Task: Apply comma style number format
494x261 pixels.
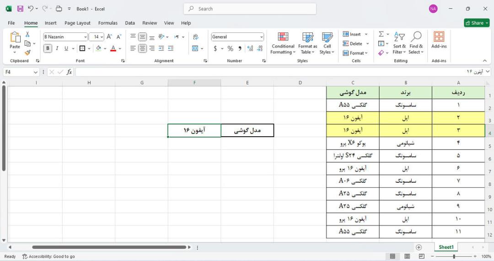Action: tap(240, 48)
